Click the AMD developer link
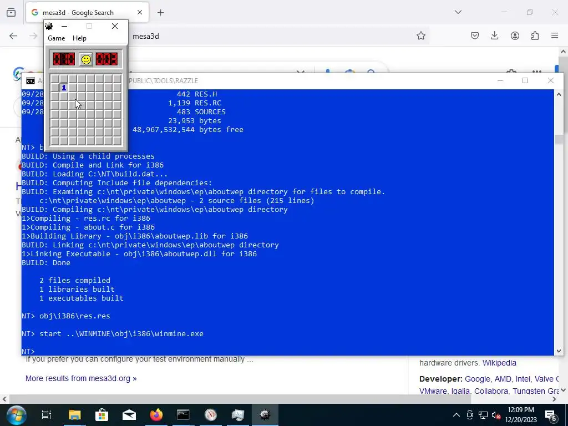 pyautogui.click(x=503, y=379)
